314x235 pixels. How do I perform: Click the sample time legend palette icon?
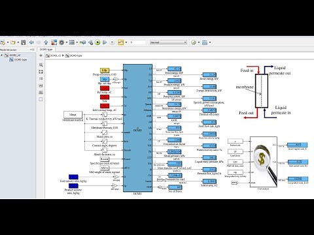point(41,78)
